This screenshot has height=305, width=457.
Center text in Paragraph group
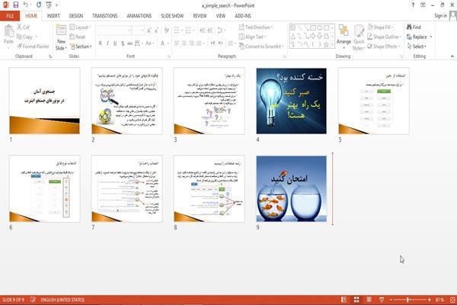tap(184, 43)
